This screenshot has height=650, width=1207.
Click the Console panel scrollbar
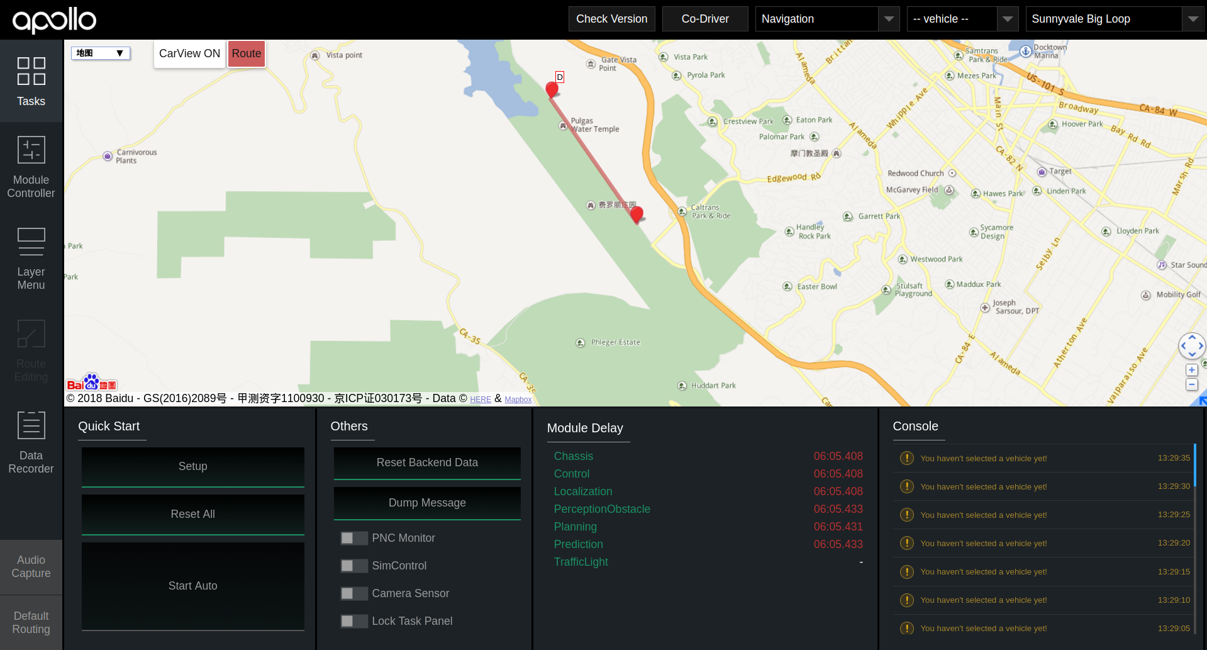(x=1194, y=465)
